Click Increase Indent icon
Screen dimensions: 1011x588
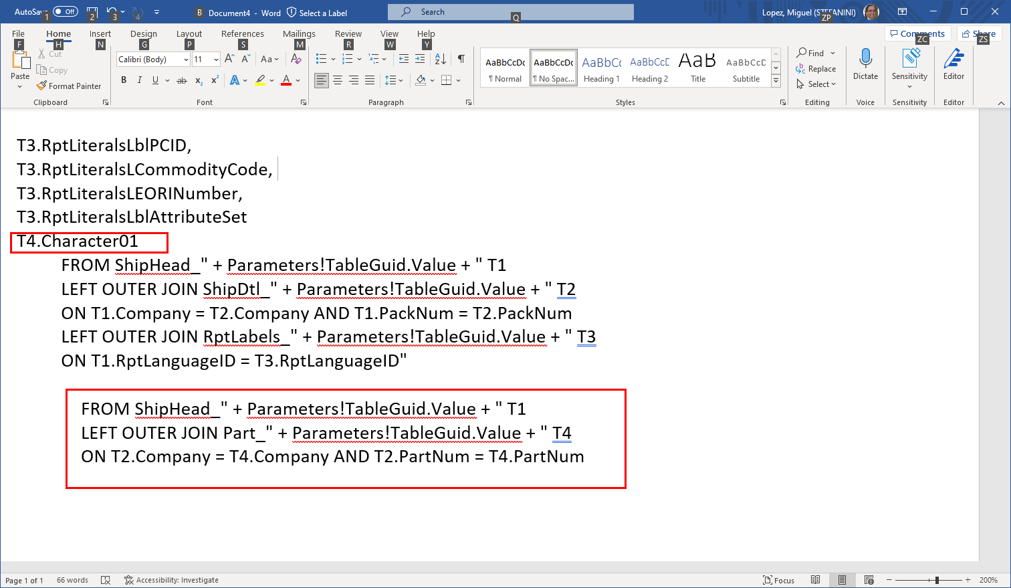[420, 59]
